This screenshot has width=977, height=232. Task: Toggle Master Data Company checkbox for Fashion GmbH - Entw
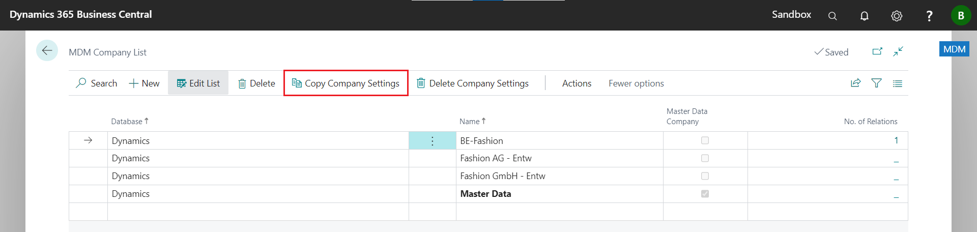[705, 176]
